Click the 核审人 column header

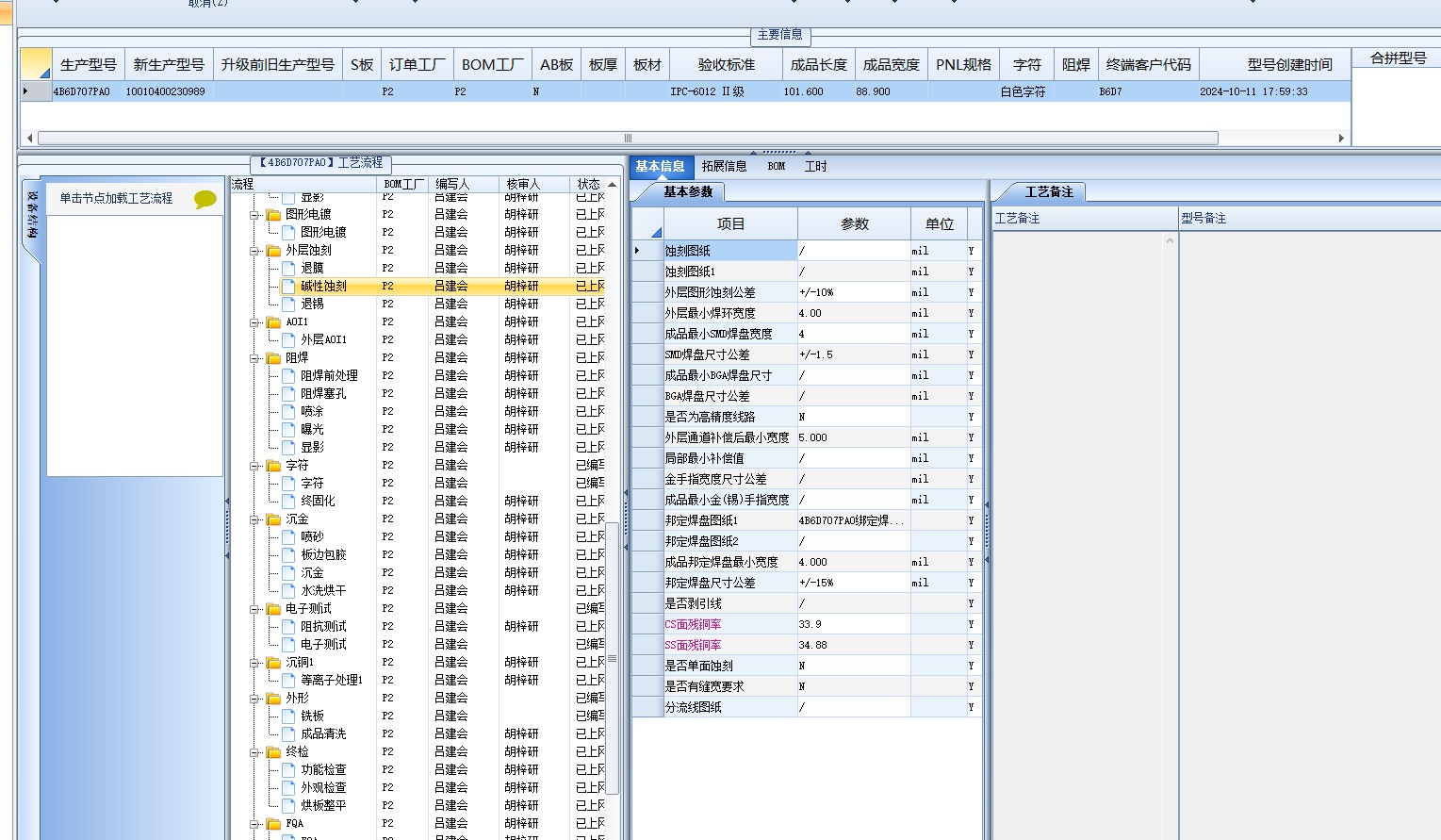pos(534,185)
